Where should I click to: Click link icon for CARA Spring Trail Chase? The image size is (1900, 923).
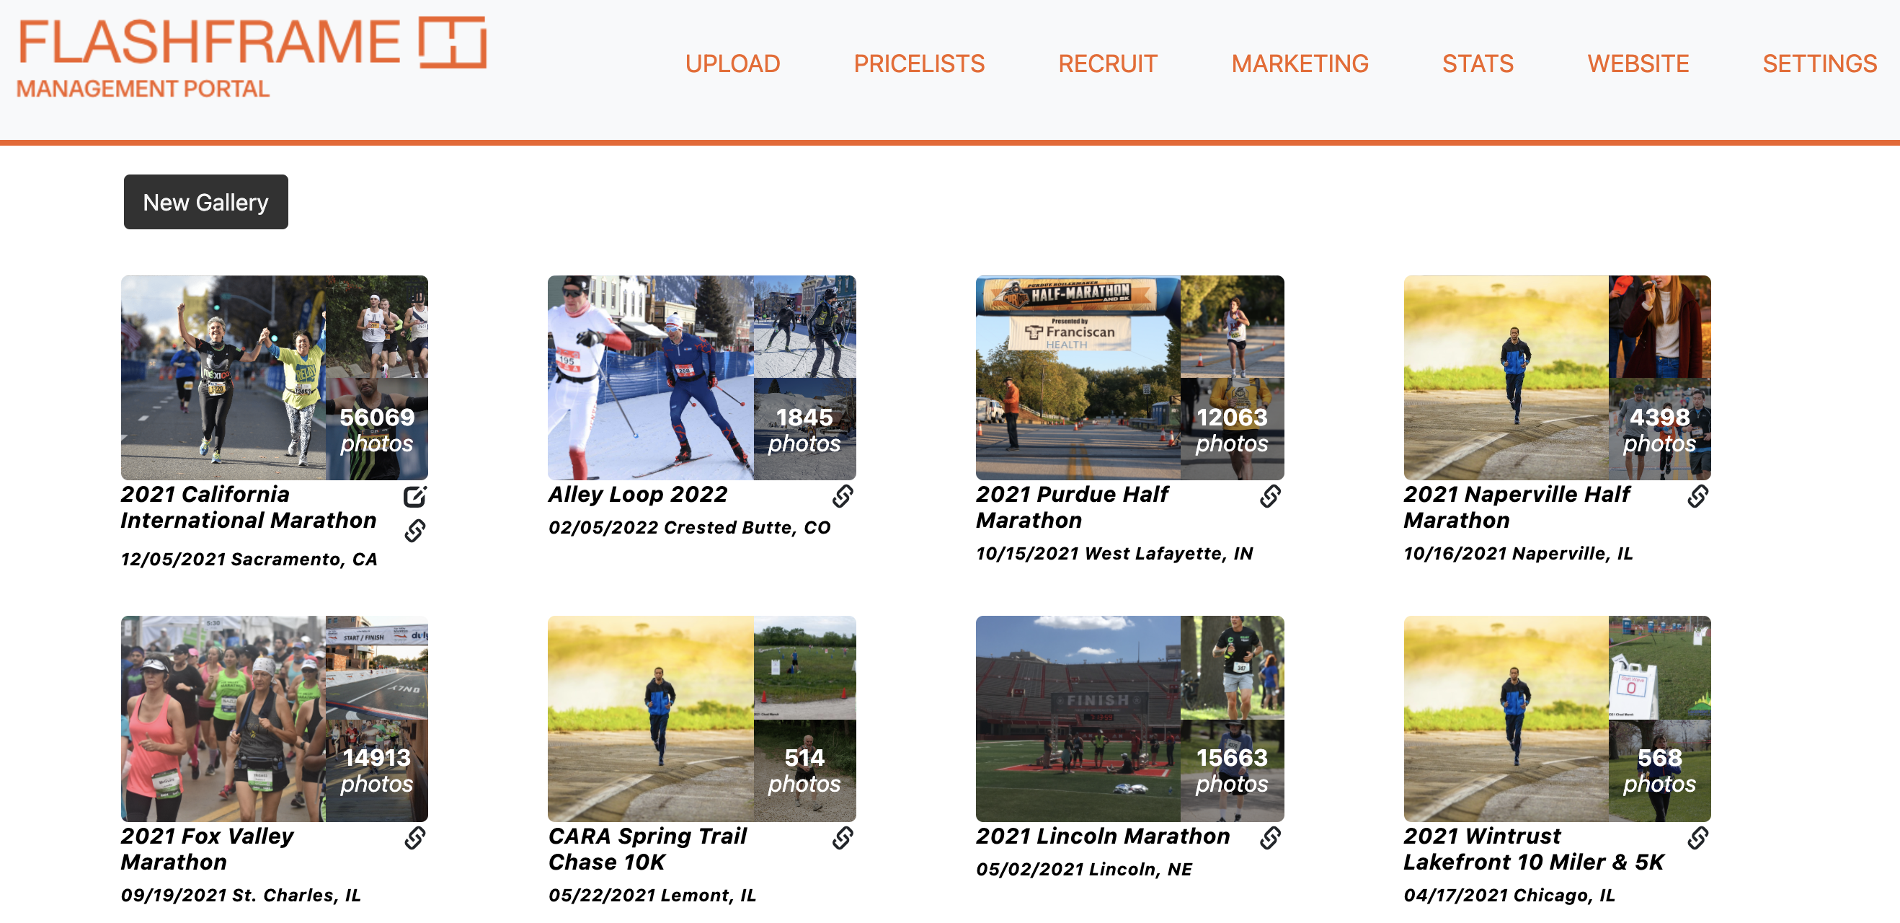coord(843,838)
